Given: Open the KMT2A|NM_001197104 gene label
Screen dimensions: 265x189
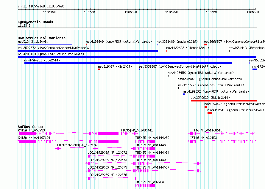Looking at the screenshot, I should coord(34,138).
